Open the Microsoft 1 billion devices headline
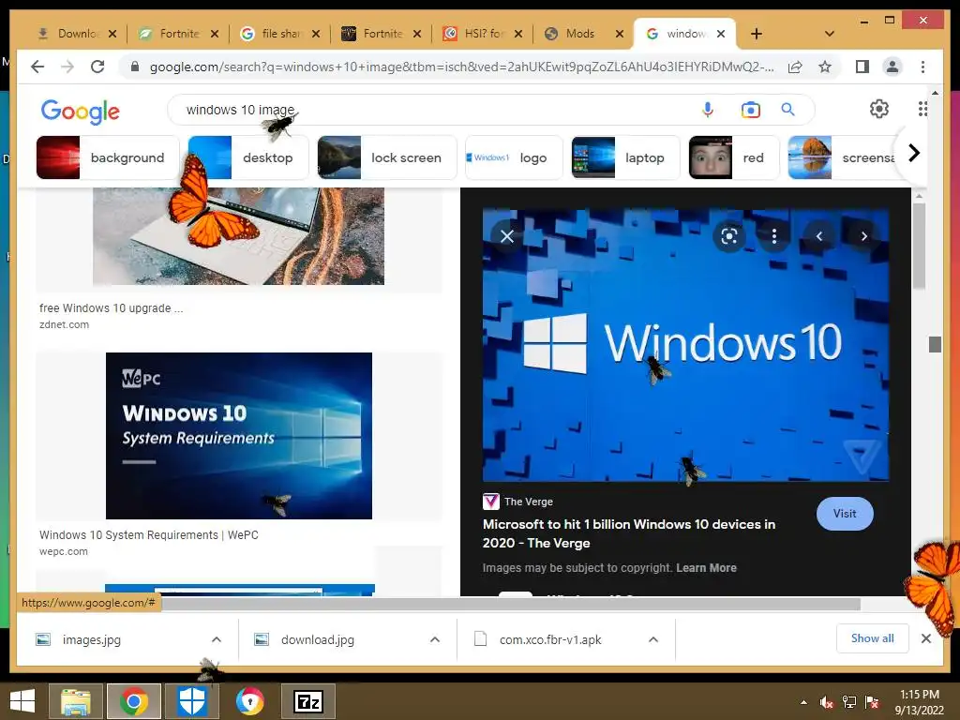The image size is (960, 720). tap(629, 533)
